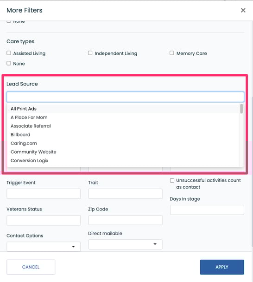253x282 pixels.
Task: Apply the selected filters
Action: coord(222,267)
